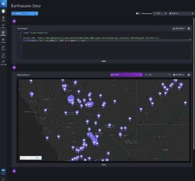Open the time range dropdown
This screenshot has height=181, width=195.
(181, 13)
